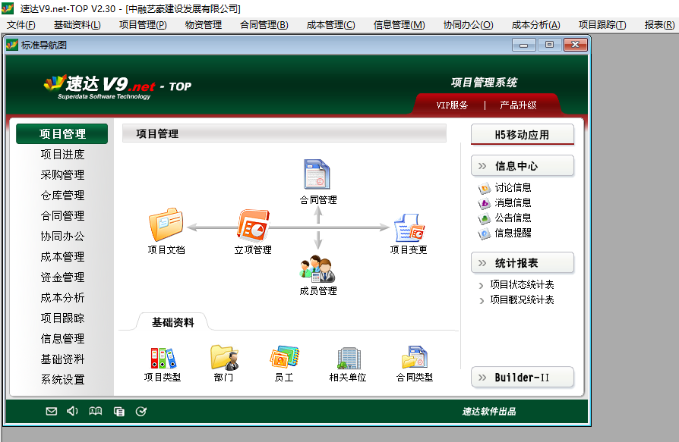Open the 相关单位 building icon

pyautogui.click(x=349, y=358)
